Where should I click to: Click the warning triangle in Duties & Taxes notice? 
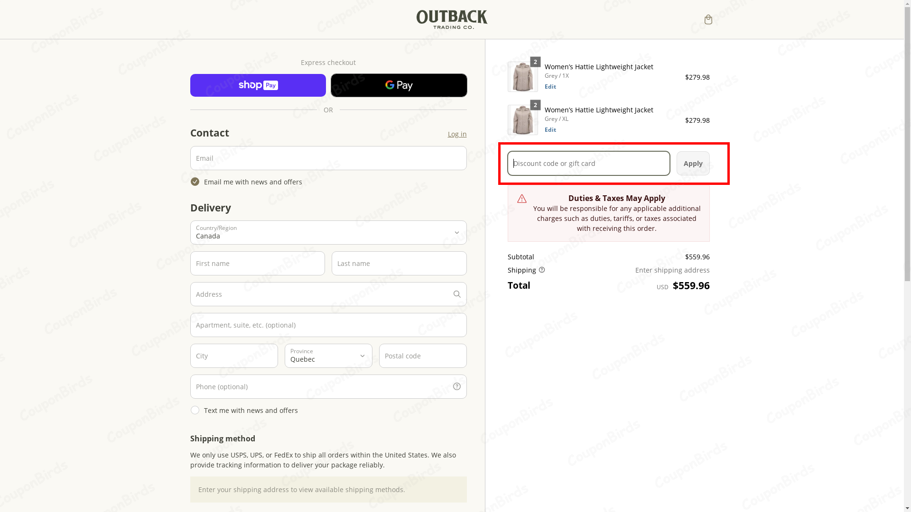coord(521,199)
